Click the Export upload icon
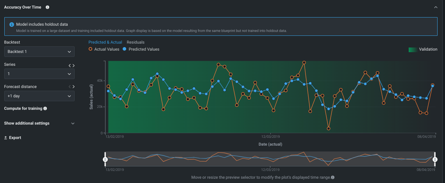The width and height of the screenshot is (445, 183). [6, 138]
